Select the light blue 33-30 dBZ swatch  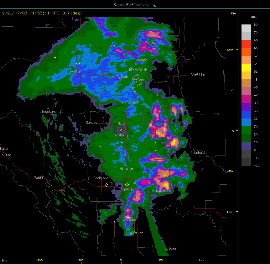(246, 123)
